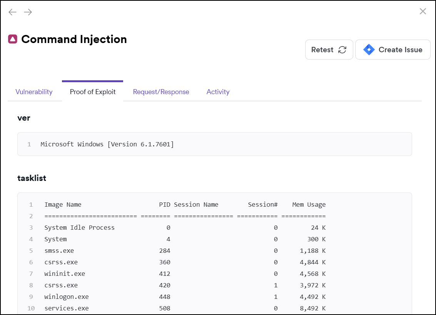Close the vulnerability detail view
This screenshot has height=315, width=436.
(x=423, y=11)
